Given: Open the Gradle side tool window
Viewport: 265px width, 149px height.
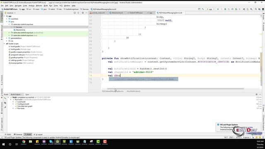Looking at the screenshot, I should [263, 16].
